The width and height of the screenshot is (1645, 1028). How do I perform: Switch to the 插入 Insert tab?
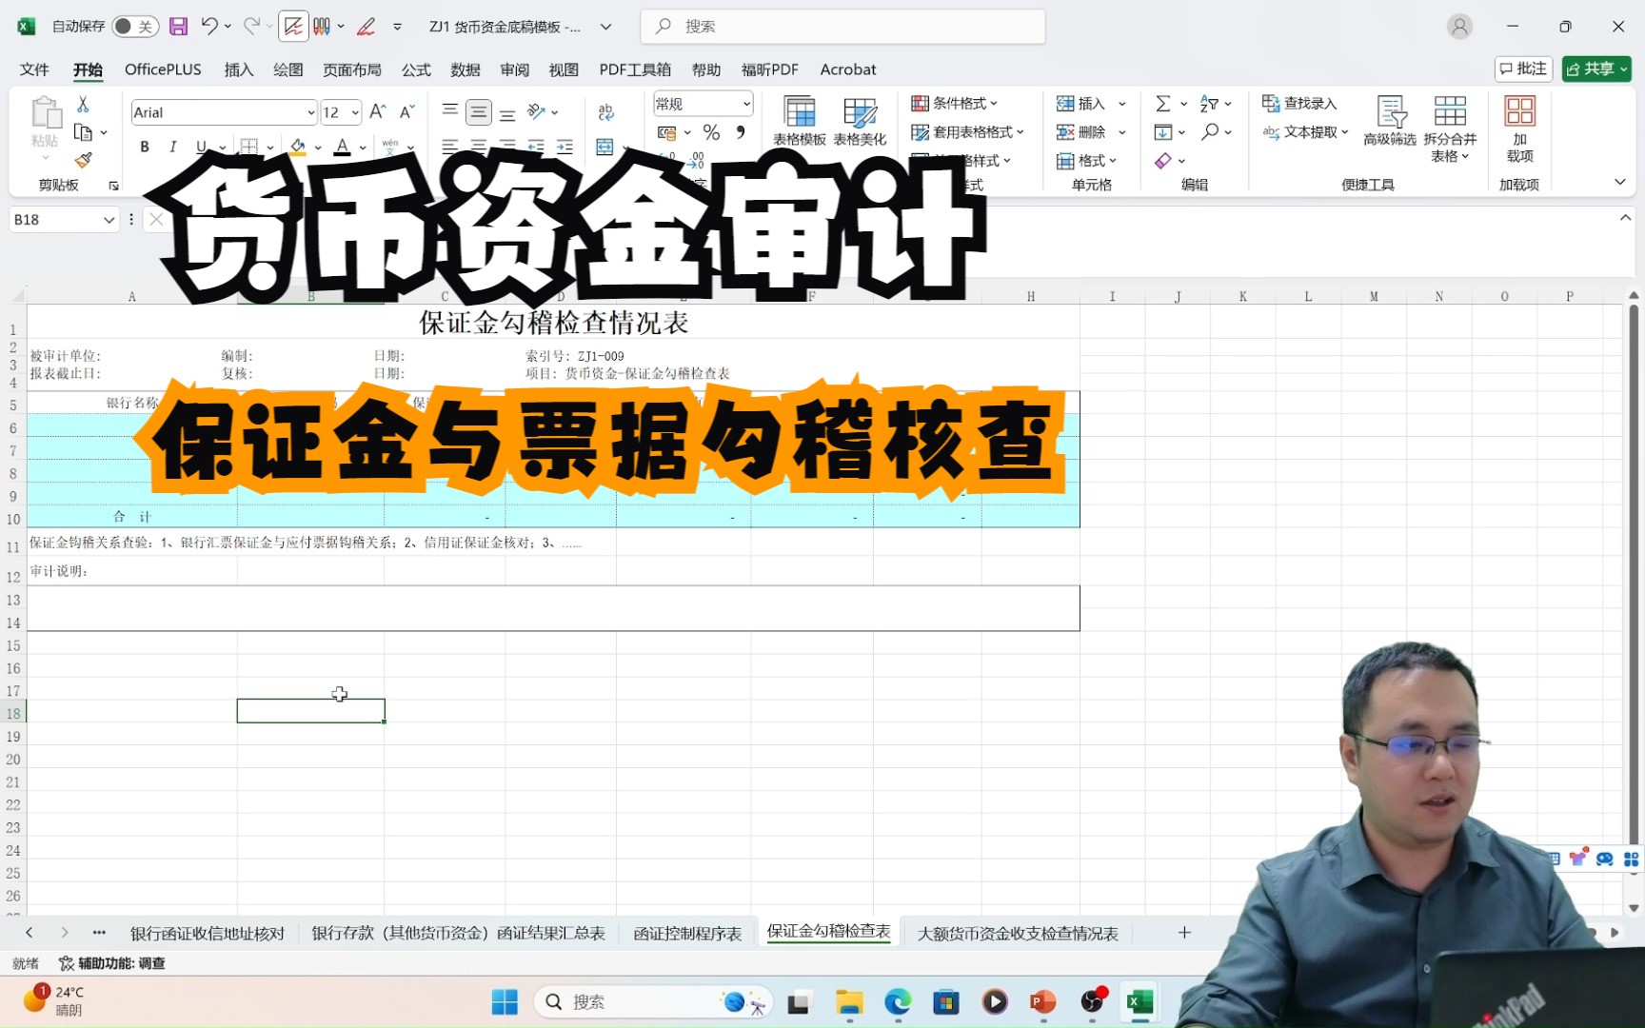(238, 69)
